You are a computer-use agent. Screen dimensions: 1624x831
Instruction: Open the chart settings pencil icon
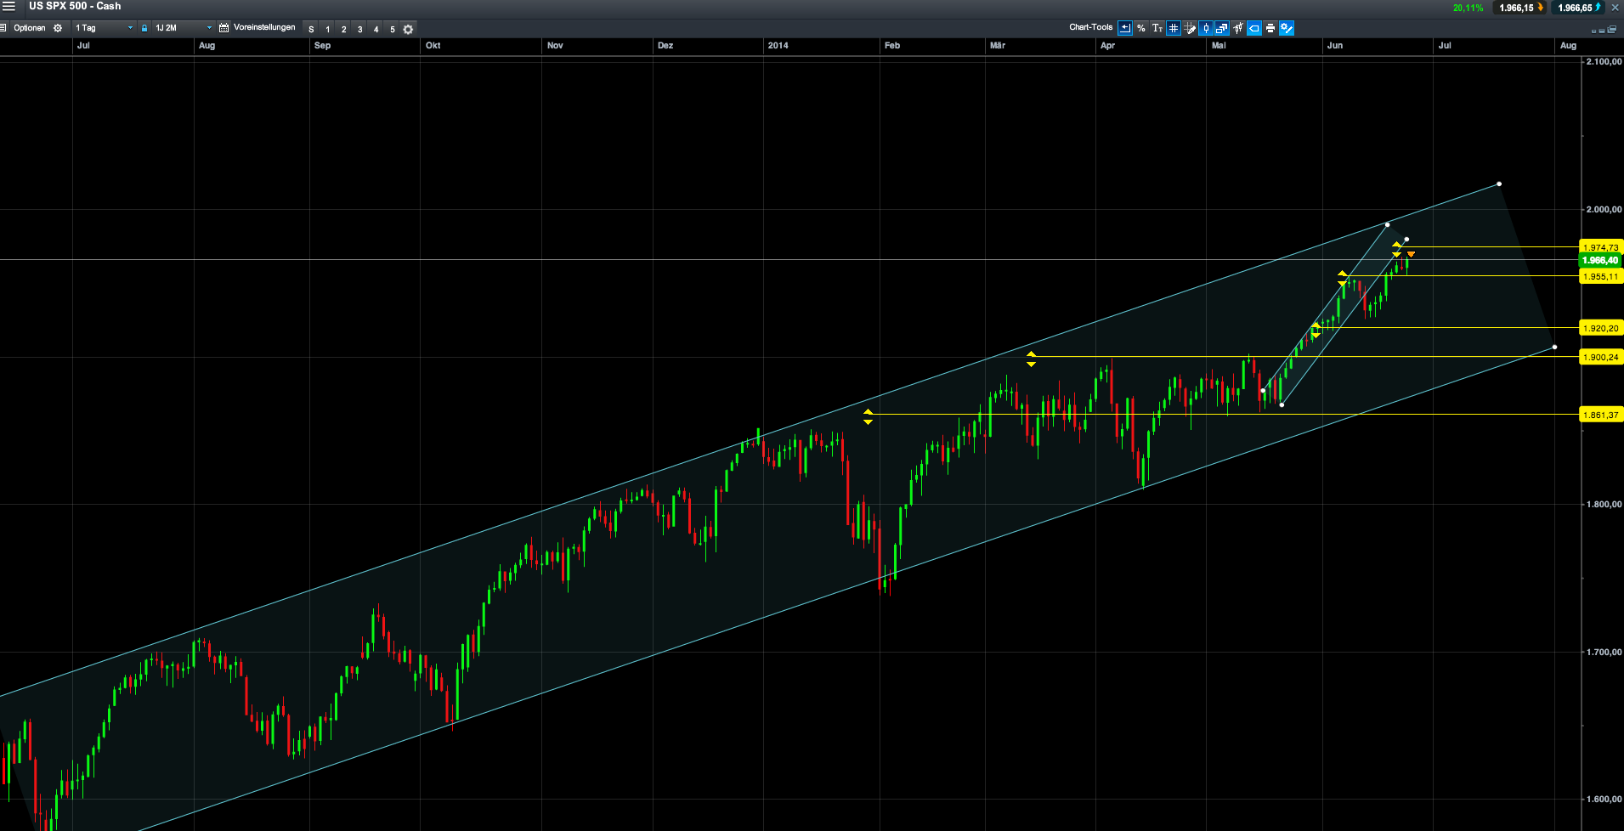[1287, 28]
